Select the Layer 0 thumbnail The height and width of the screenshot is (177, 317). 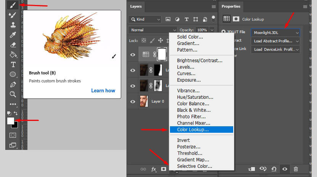coord(144,101)
